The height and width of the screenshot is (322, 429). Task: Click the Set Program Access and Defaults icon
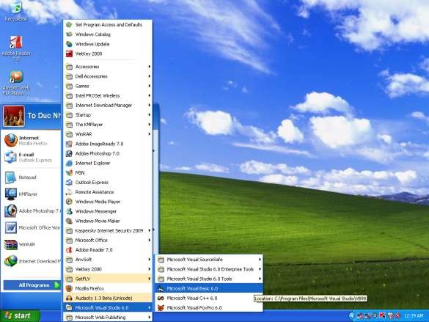coord(69,25)
